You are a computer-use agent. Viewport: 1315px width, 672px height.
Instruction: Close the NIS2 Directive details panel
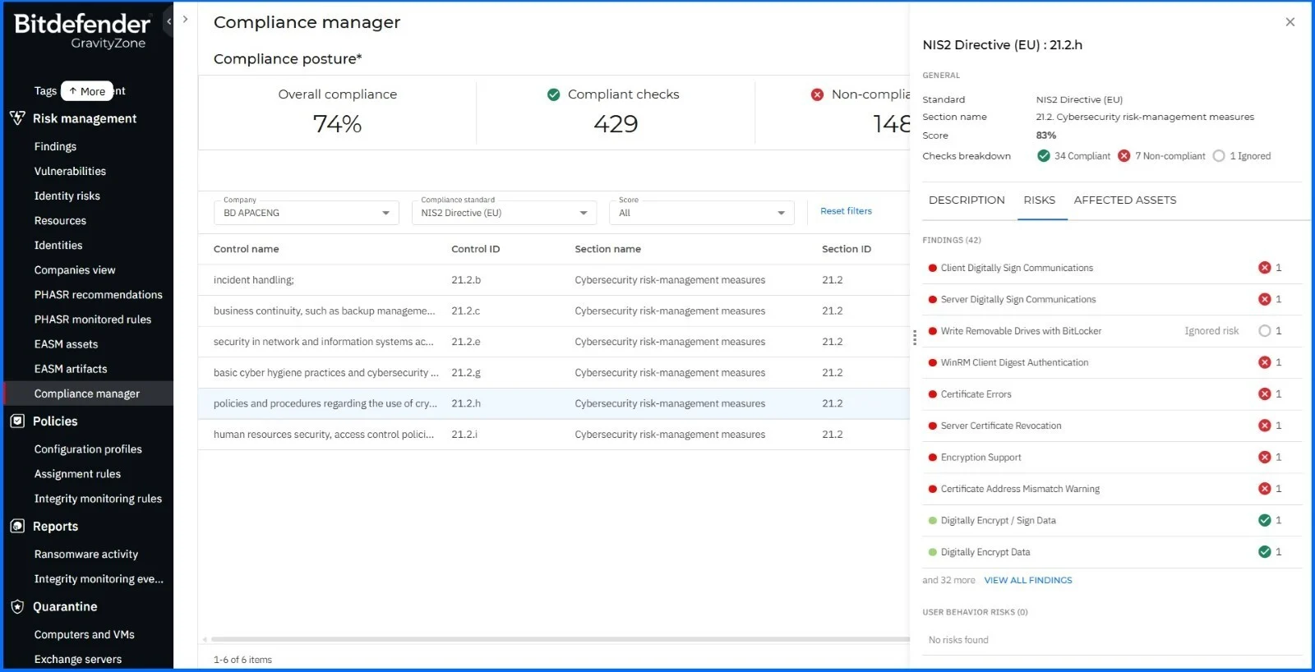point(1290,22)
